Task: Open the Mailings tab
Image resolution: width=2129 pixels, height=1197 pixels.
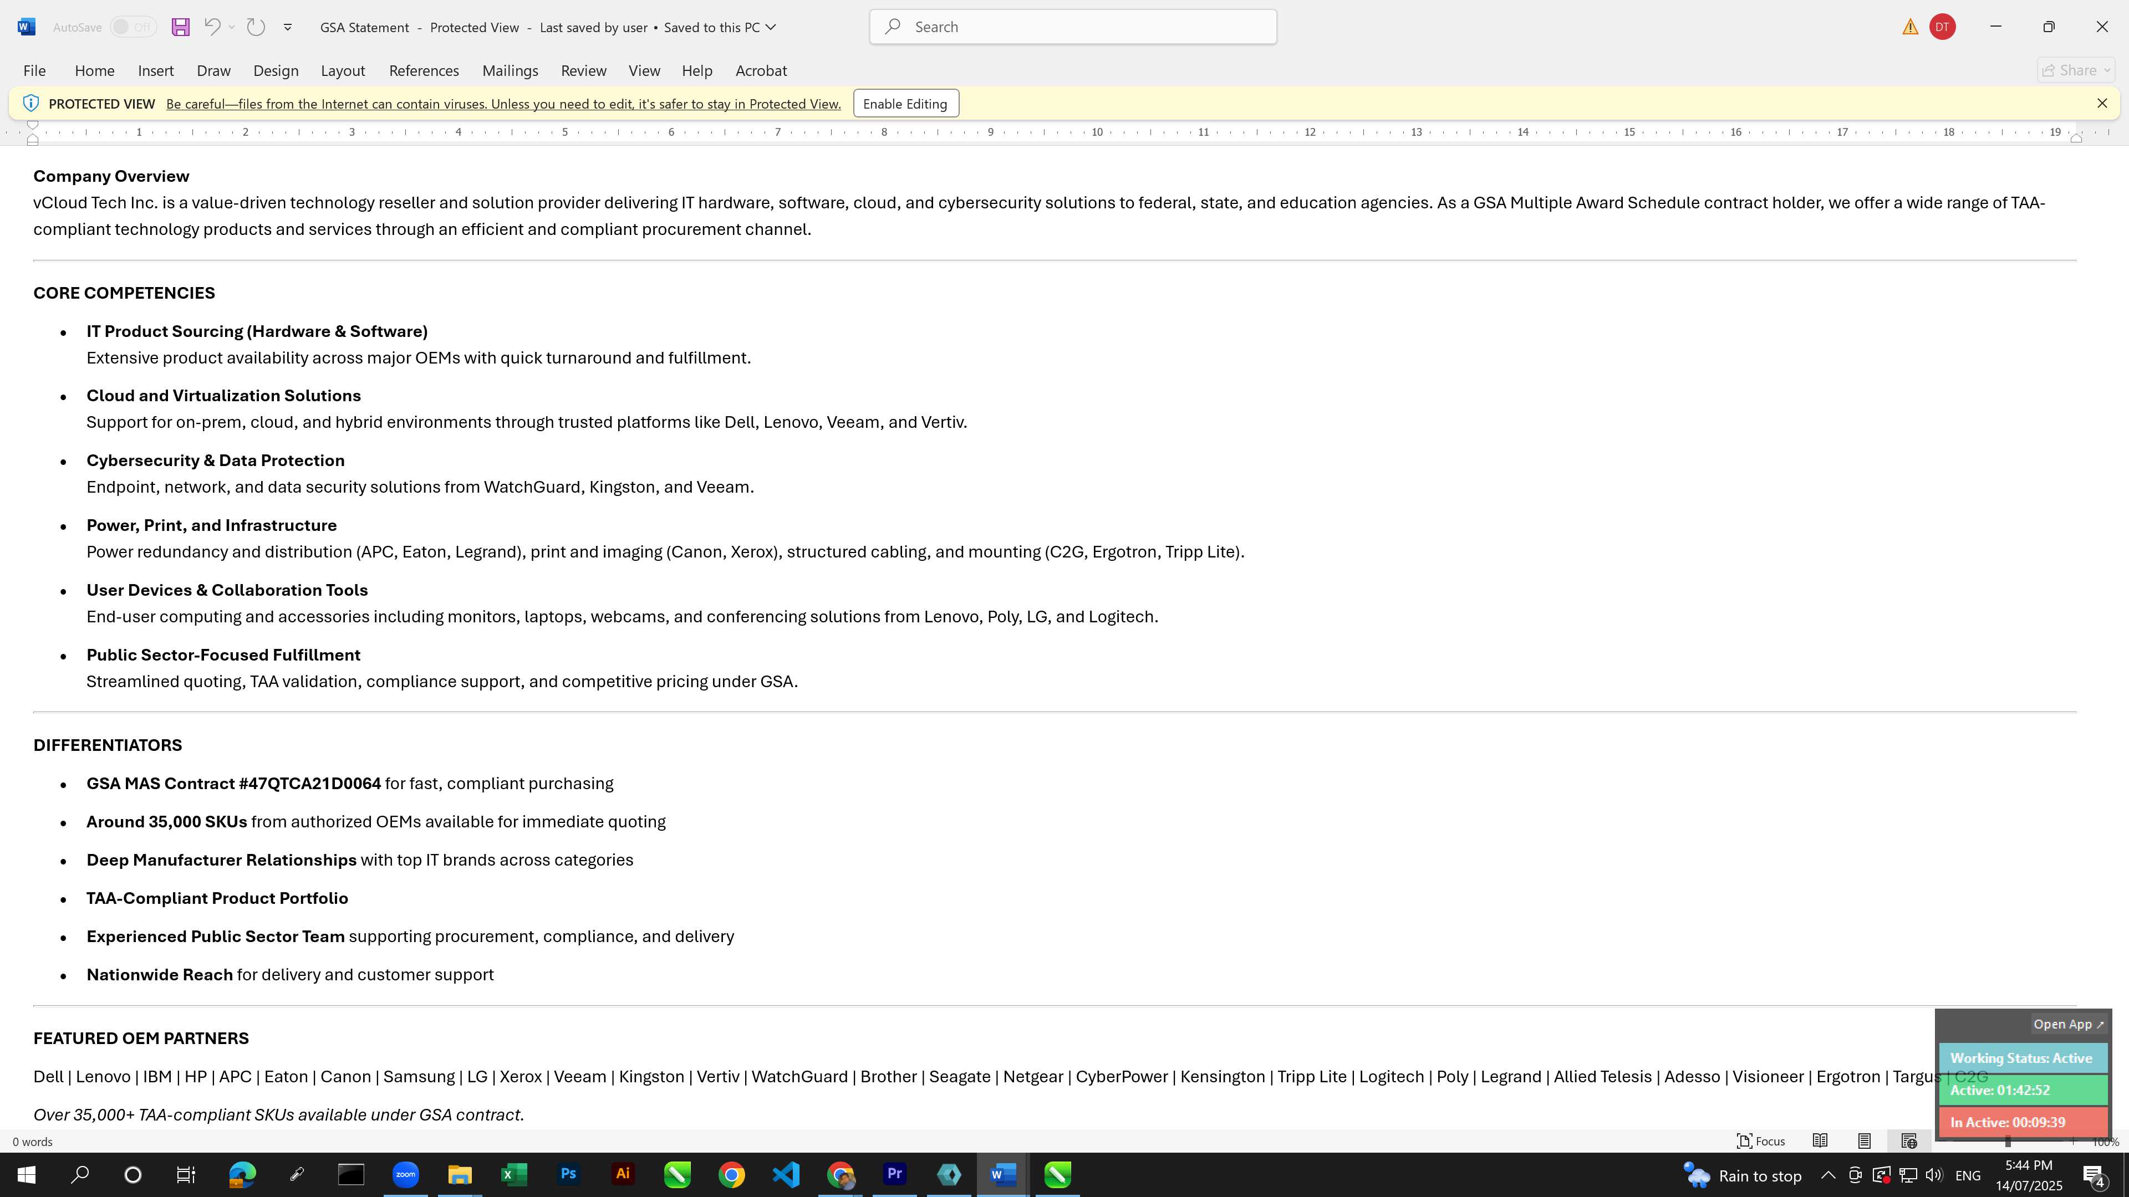Action: pos(510,70)
